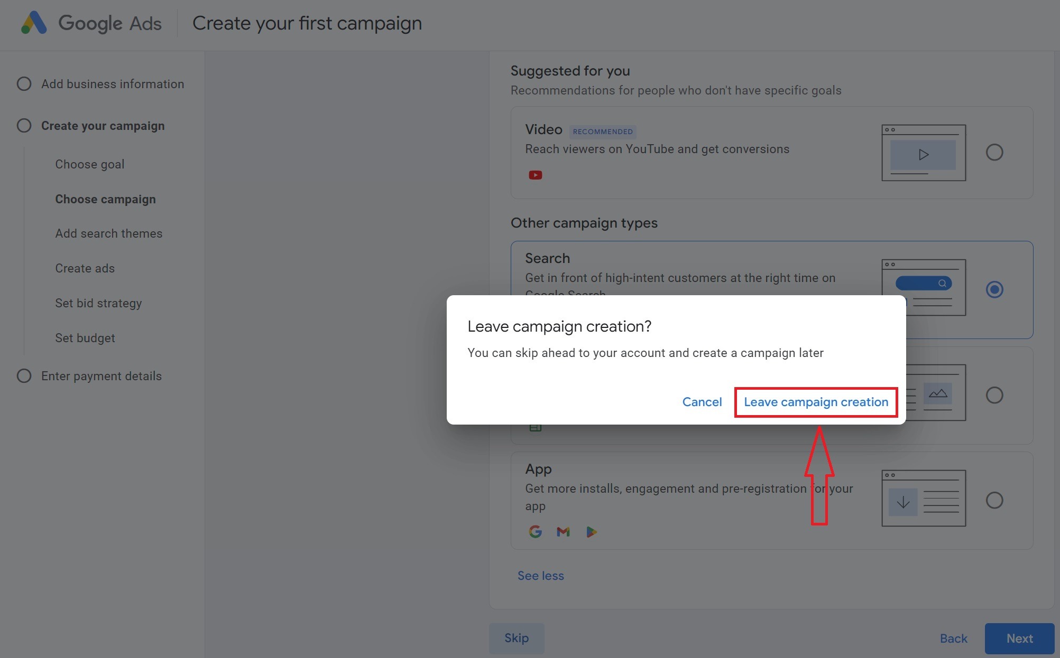
Task: Open the Add search themes step in the sidebar
Action: (x=108, y=233)
